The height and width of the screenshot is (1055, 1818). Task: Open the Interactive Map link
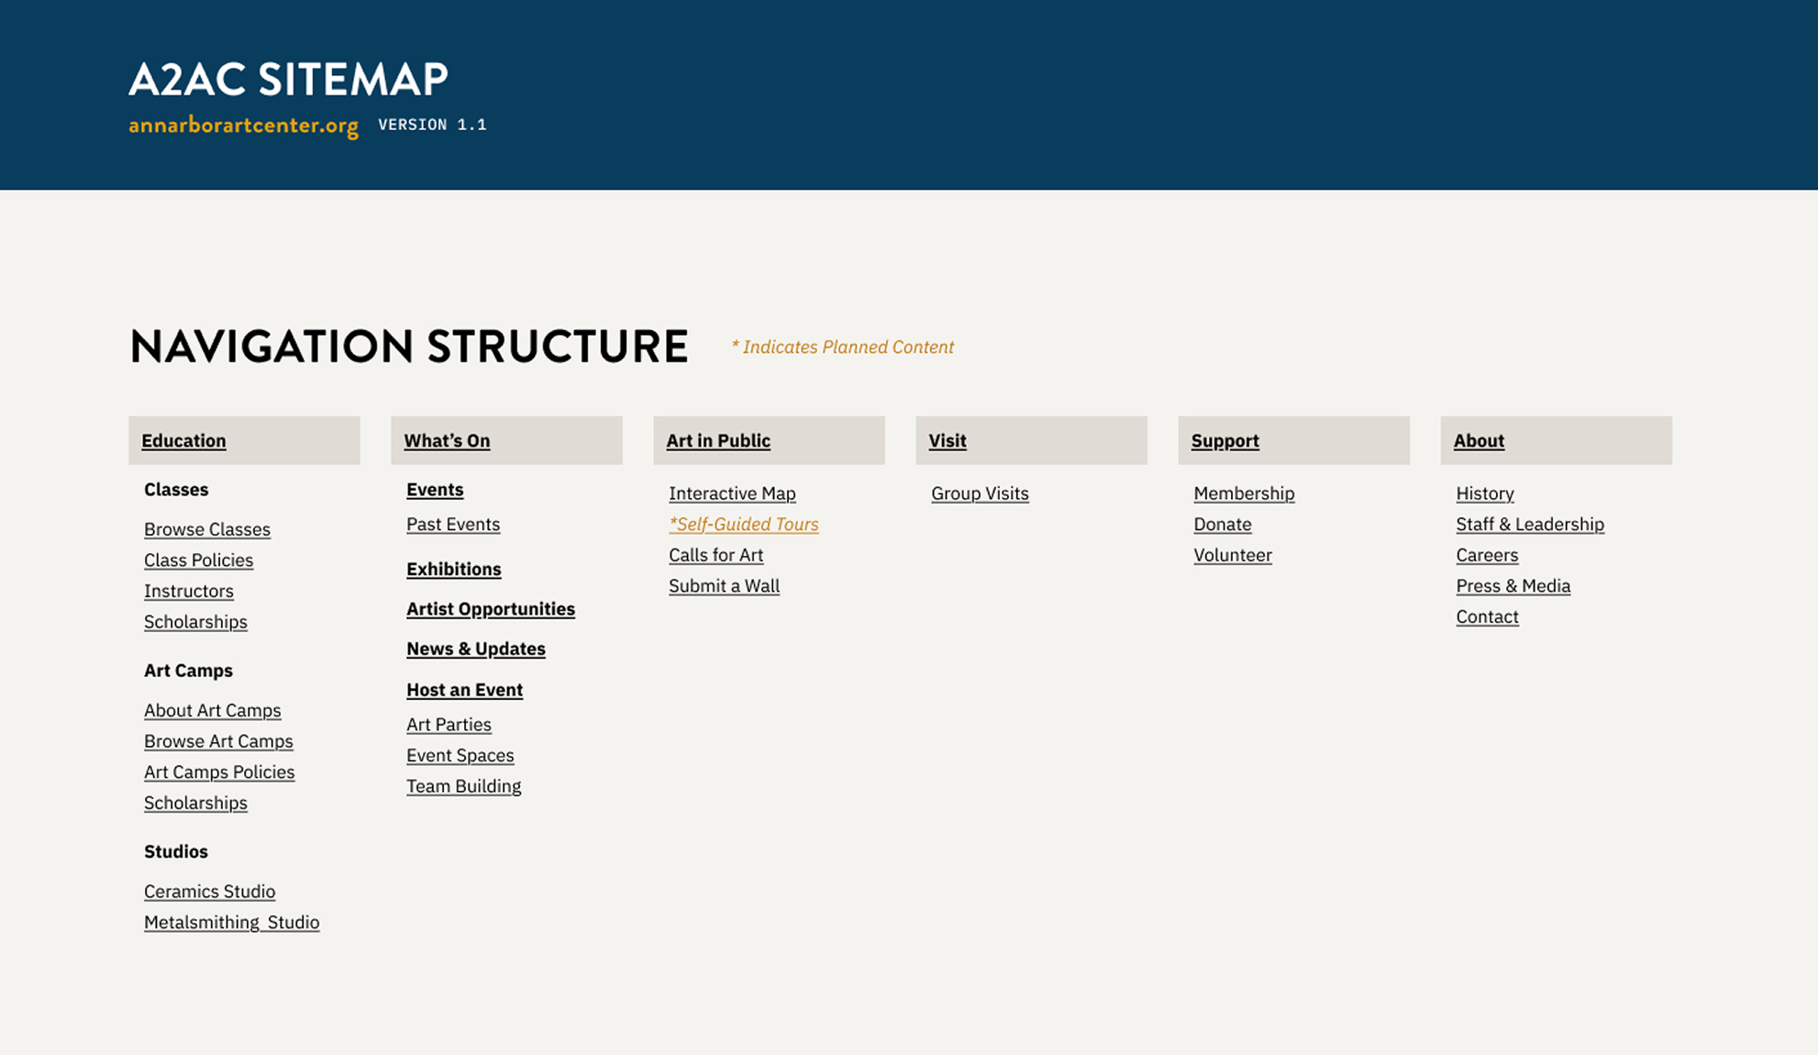tap(732, 494)
